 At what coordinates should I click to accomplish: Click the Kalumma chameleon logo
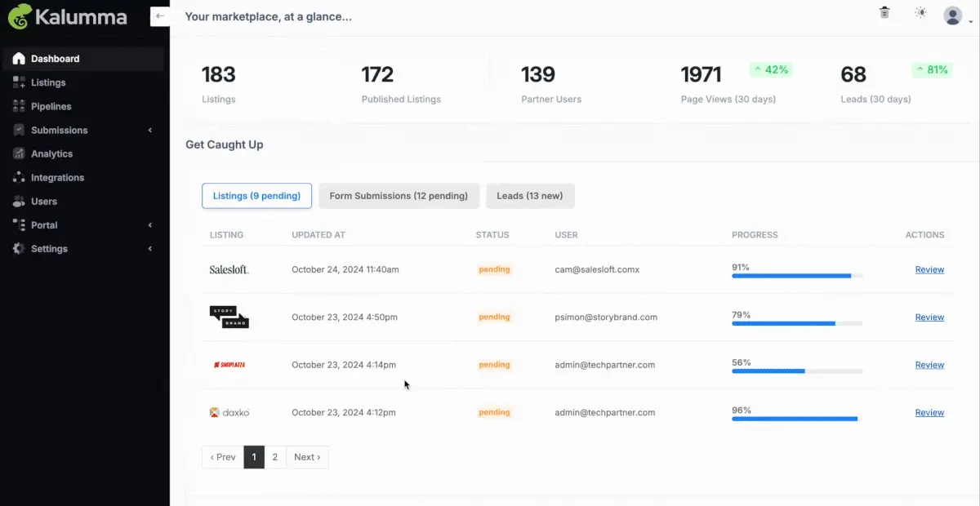click(20, 16)
